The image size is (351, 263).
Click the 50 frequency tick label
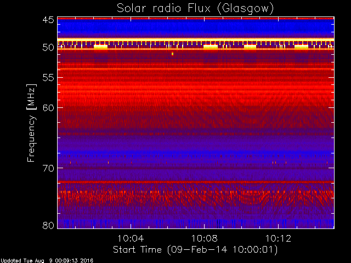pyautogui.click(x=49, y=48)
